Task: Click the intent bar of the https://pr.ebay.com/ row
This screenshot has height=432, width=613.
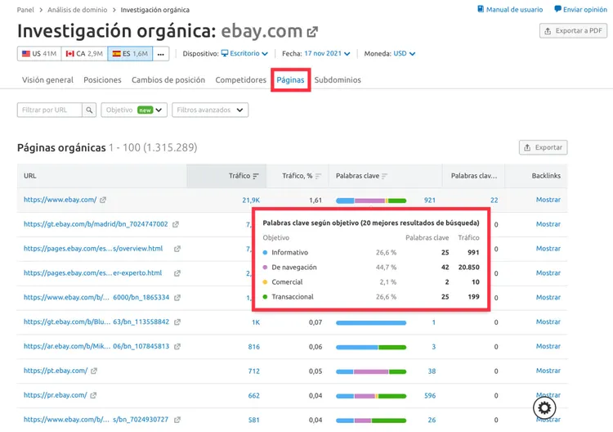Action: point(371,396)
